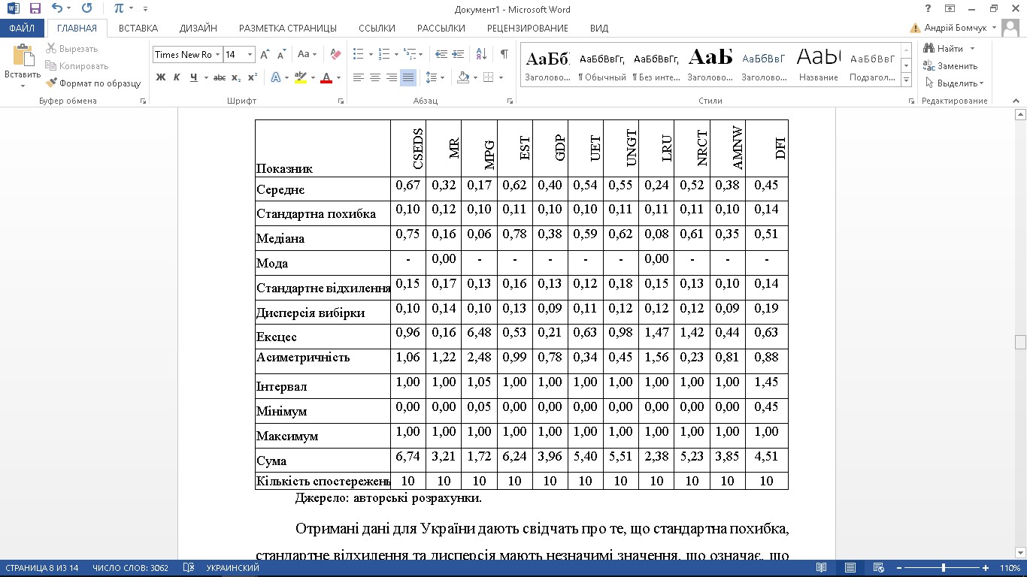Open the font size dropdown

click(250, 54)
